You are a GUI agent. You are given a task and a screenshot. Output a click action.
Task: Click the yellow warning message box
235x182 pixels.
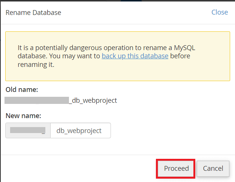[x=118, y=56]
